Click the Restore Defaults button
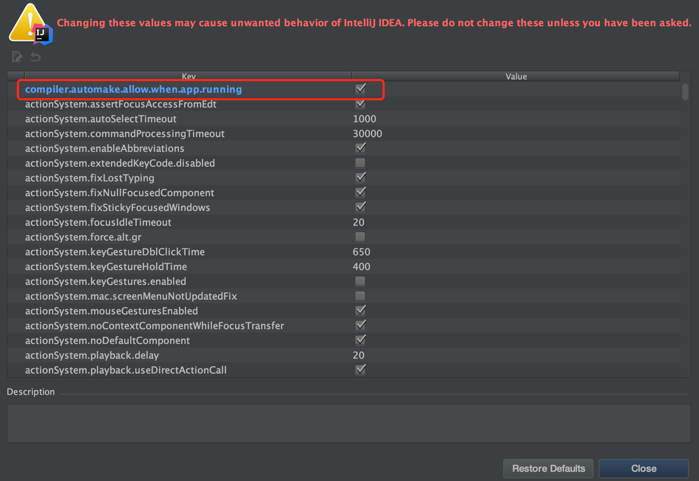The image size is (699, 481). 548,468
